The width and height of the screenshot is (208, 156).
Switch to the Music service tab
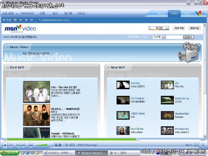pos(161,13)
